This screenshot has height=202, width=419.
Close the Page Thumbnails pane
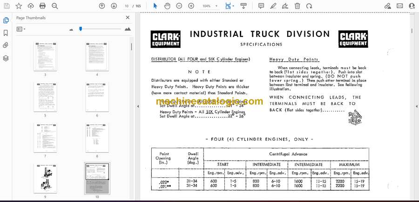coord(128,18)
